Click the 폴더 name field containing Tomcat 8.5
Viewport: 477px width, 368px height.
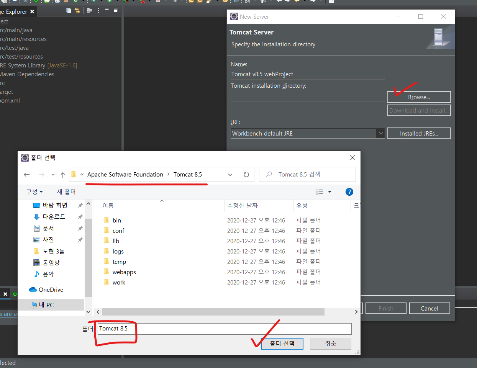click(225, 329)
